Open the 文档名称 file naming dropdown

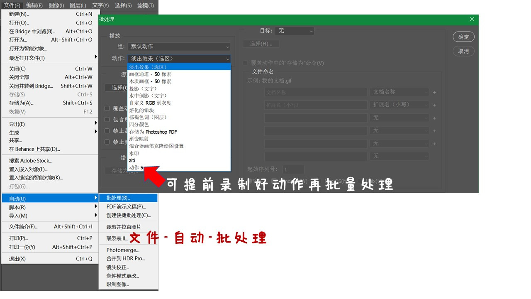point(399,92)
